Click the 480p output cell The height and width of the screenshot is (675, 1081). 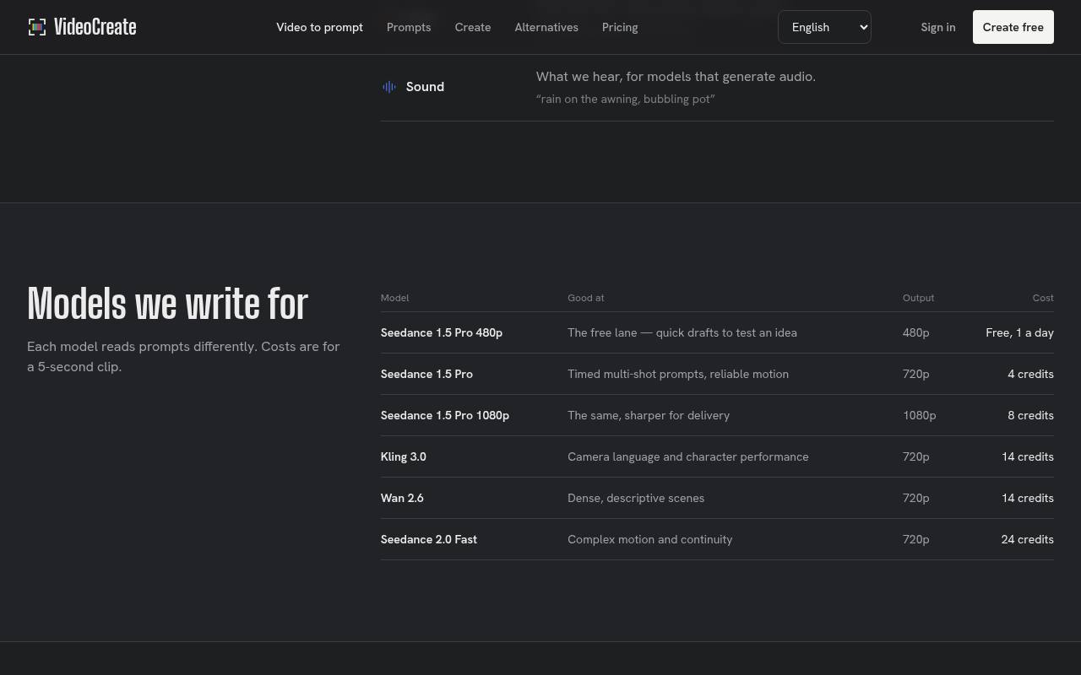[915, 332]
